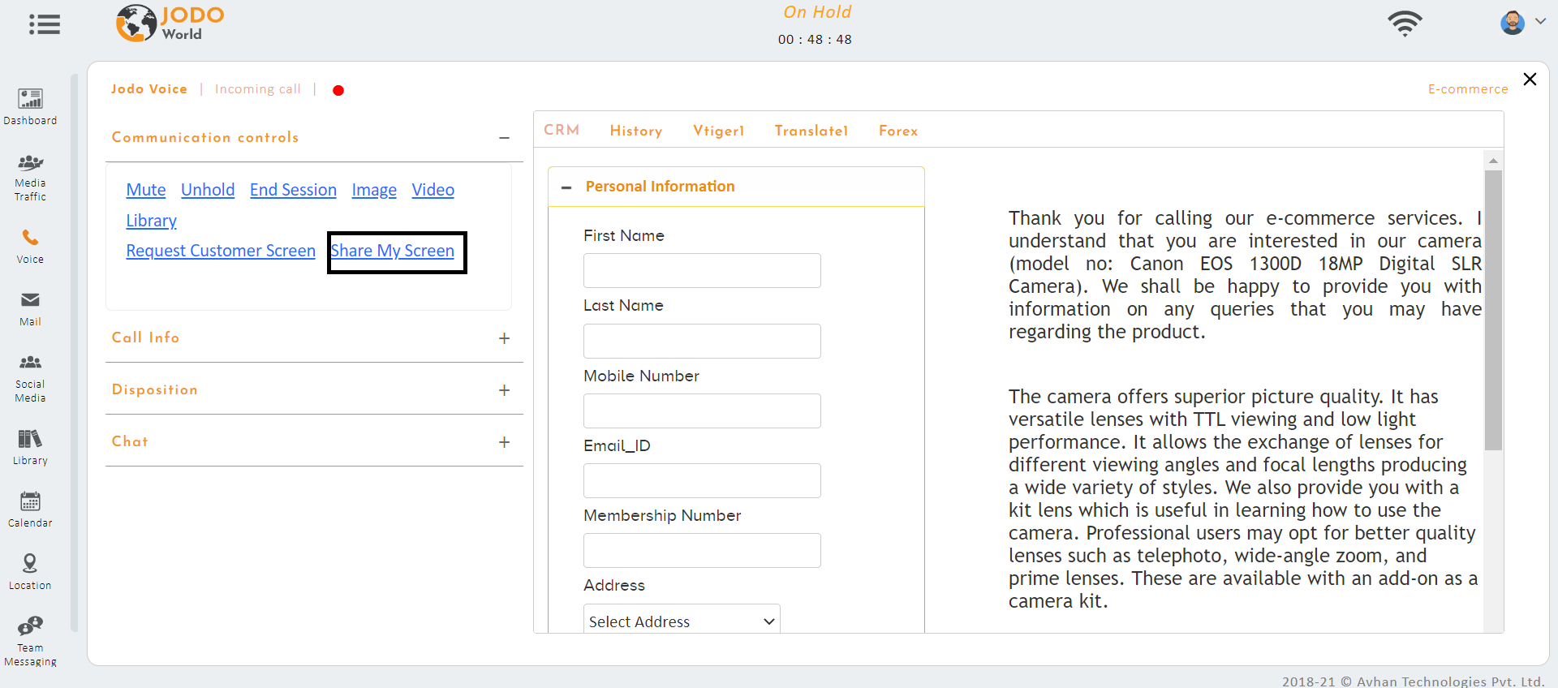Viewport: 1558px width, 688px height.
Task: Click the red recording indicator dot
Action: pos(338,90)
